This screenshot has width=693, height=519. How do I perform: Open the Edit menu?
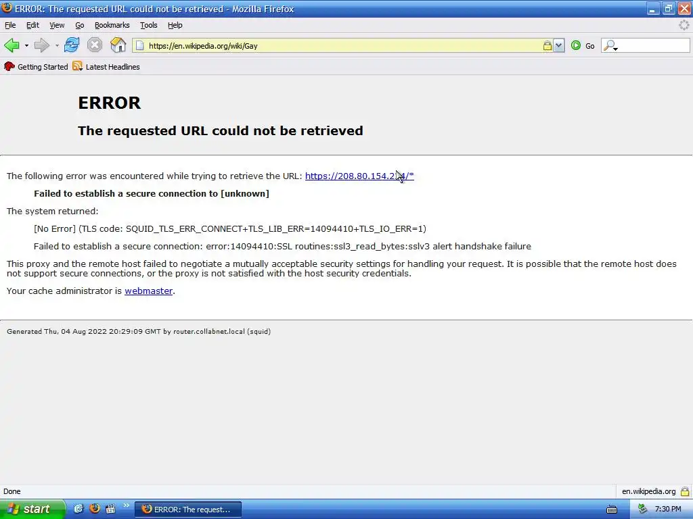(32, 25)
